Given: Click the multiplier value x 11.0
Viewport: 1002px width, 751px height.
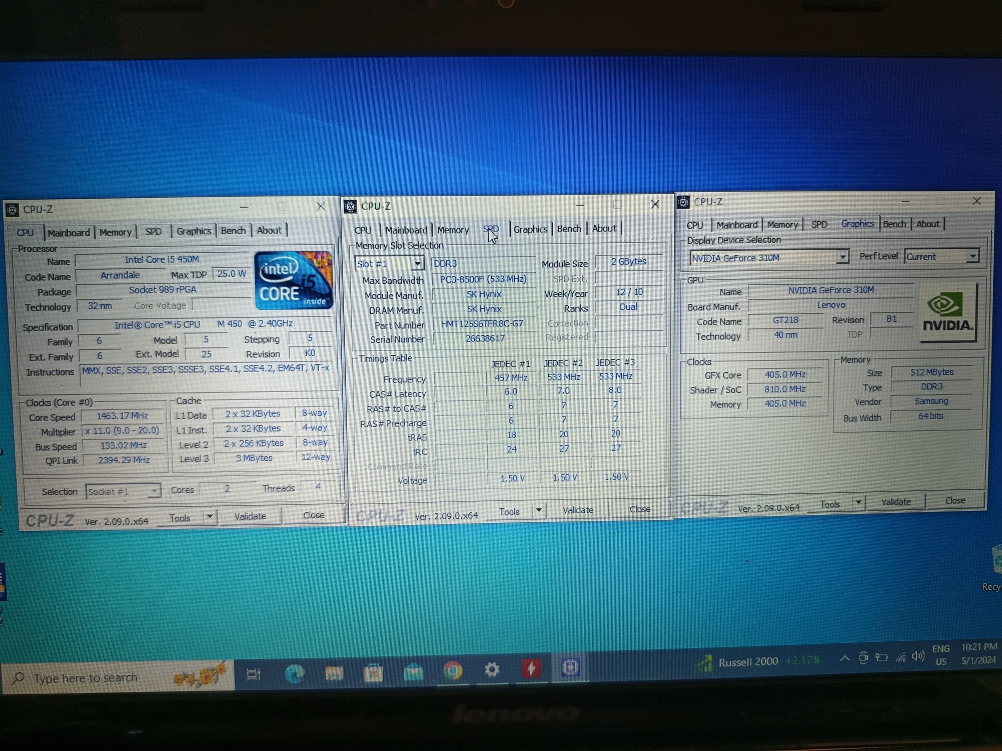Looking at the screenshot, I should pyautogui.click(x=122, y=430).
